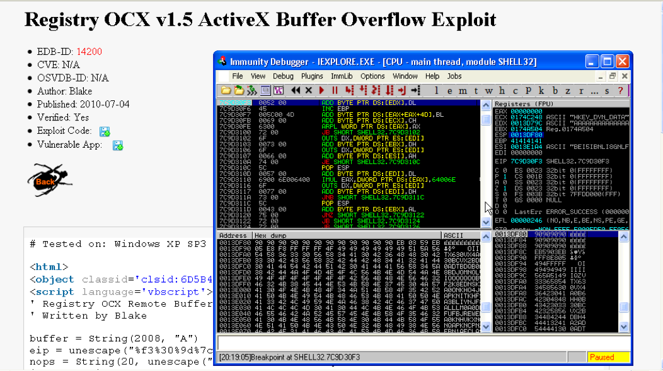Viewport: 663px width, 371px height.
Task: Pause execution with the red pause icon
Action: 335,90
